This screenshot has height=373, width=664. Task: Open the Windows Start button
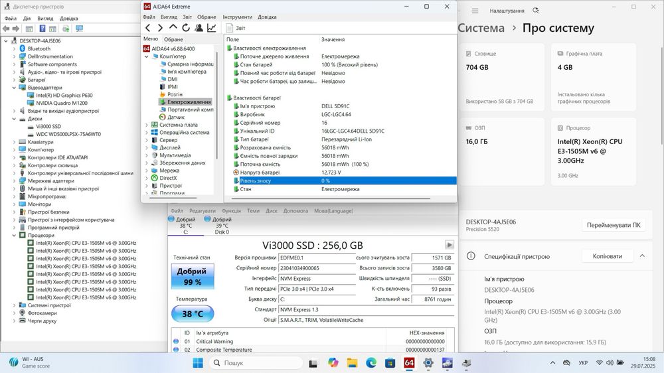(198, 363)
